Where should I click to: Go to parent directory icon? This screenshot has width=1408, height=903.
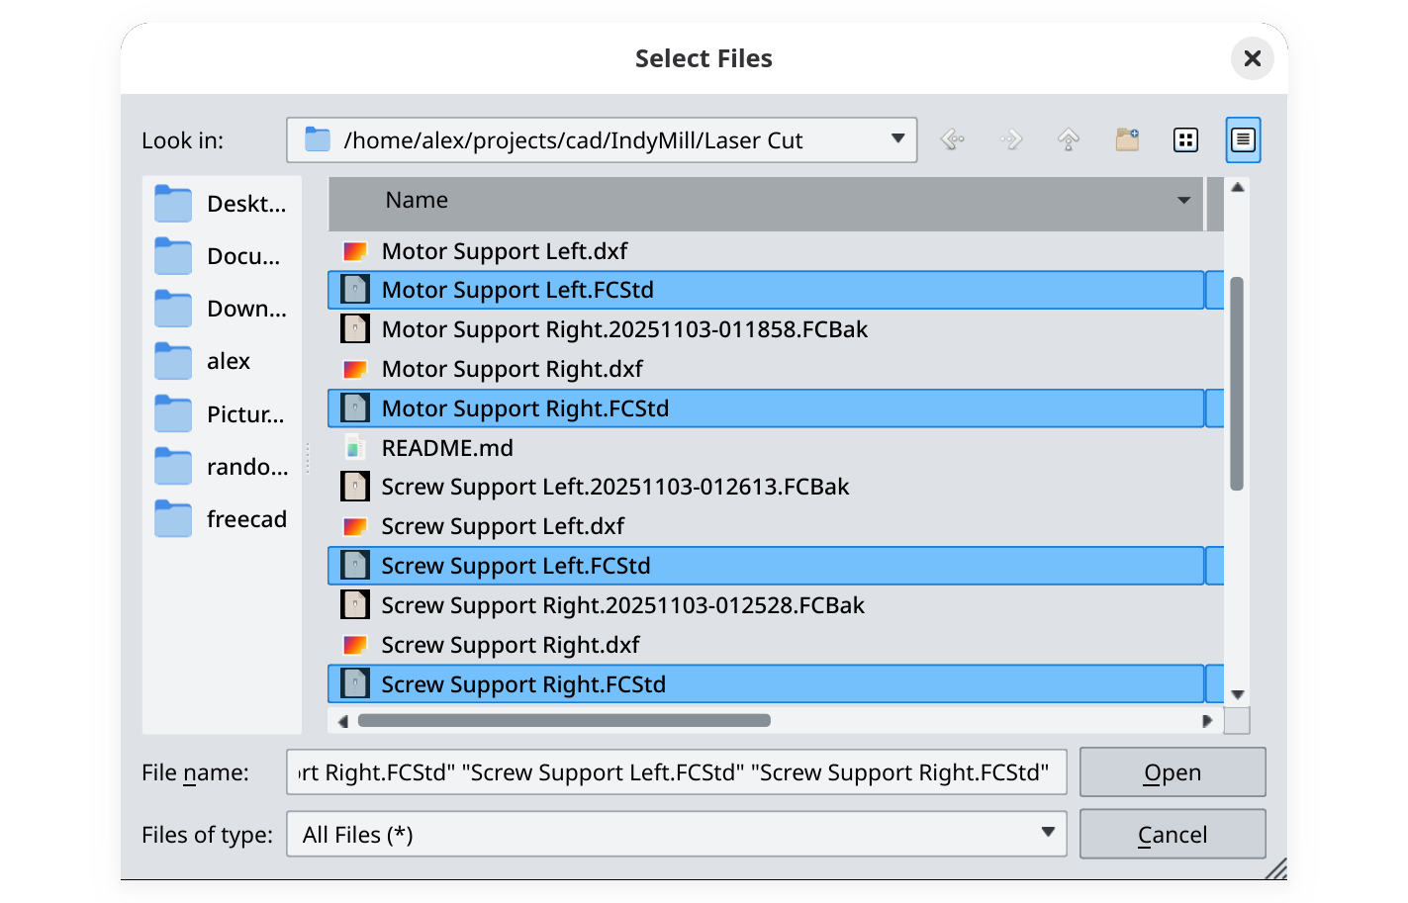click(1069, 139)
